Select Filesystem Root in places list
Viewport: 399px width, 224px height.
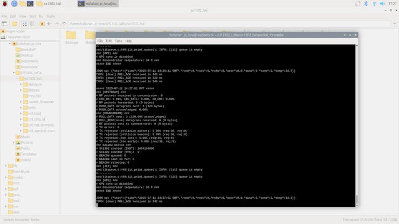coord(17,37)
